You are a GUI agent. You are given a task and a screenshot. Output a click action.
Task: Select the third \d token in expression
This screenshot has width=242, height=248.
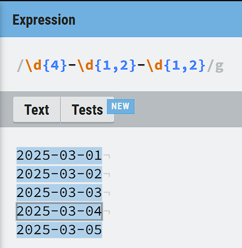pyautogui.click(x=155, y=65)
